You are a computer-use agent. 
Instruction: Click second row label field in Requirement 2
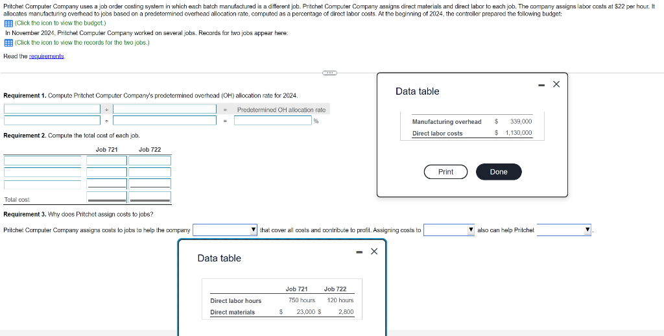point(42,172)
